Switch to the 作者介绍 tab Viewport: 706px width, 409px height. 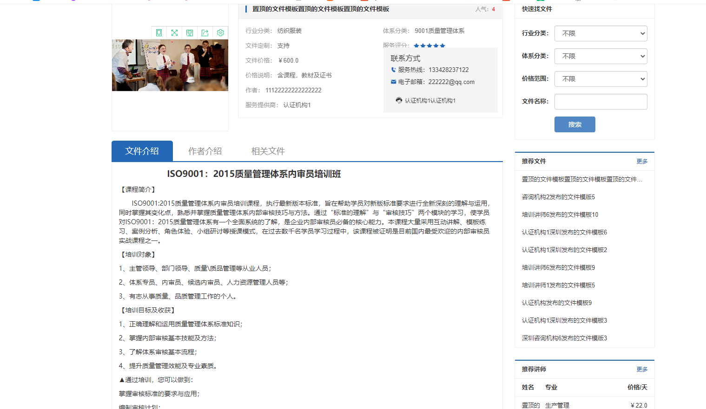click(205, 151)
